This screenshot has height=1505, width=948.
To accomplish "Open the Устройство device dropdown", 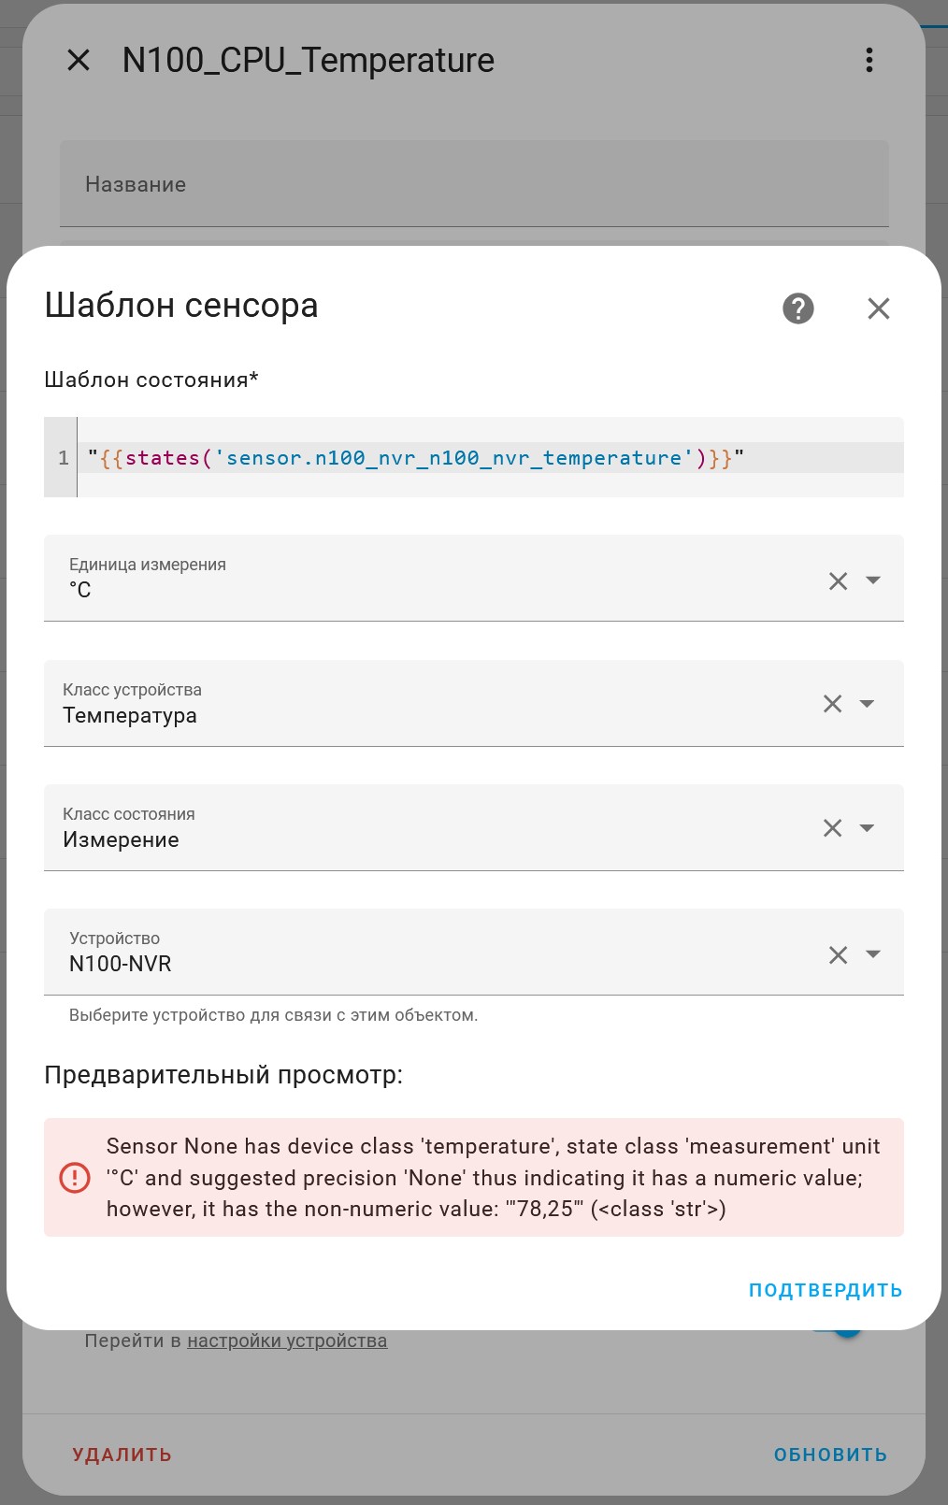I will (x=873, y=954).
